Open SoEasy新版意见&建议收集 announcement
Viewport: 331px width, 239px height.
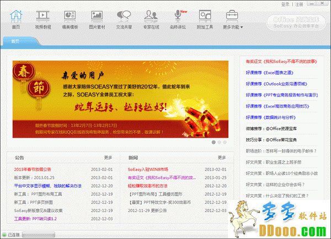click(x=38, y=210)
